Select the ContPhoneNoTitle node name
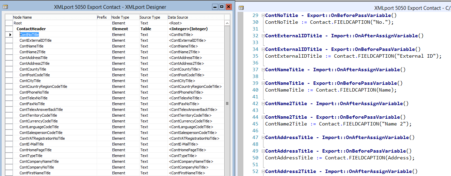451x176 pixels. (34, 92)
